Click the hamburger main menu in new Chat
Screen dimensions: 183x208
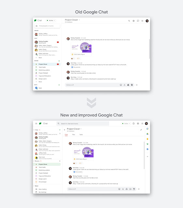pyautogui.click(x=36, y=123)
